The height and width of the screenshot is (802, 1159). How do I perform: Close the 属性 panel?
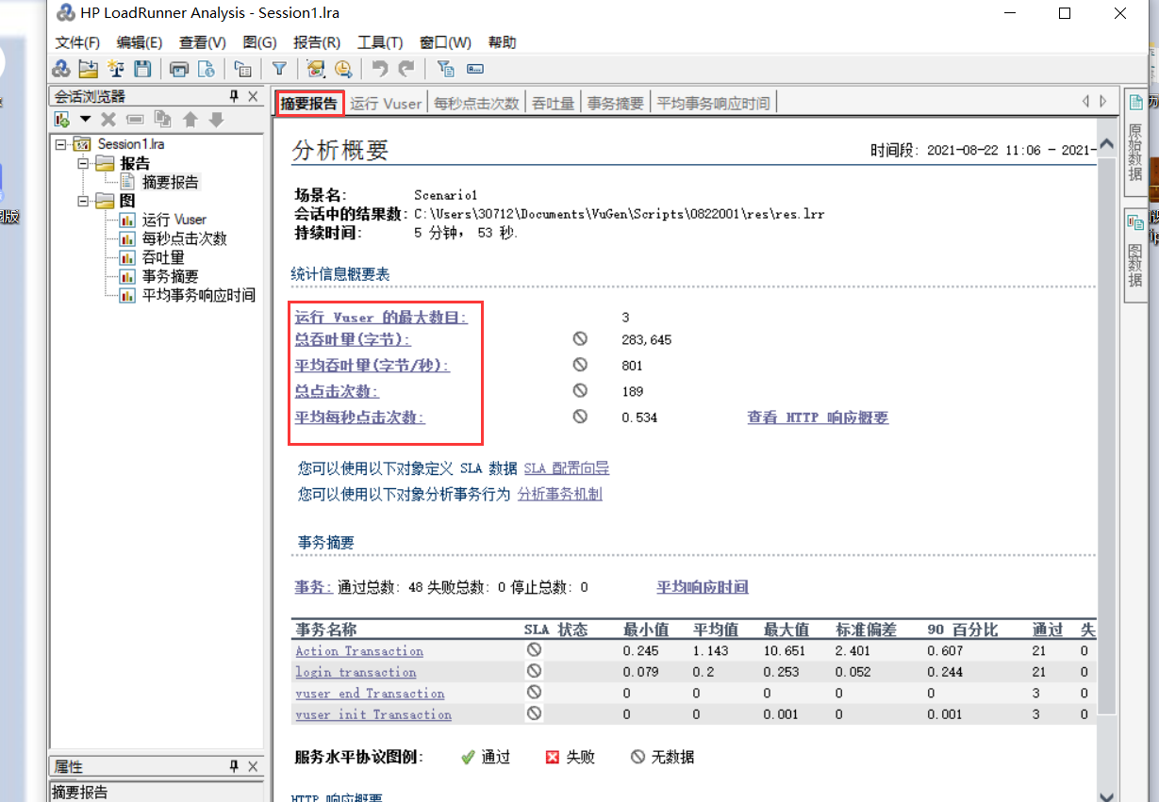[253, 767]
